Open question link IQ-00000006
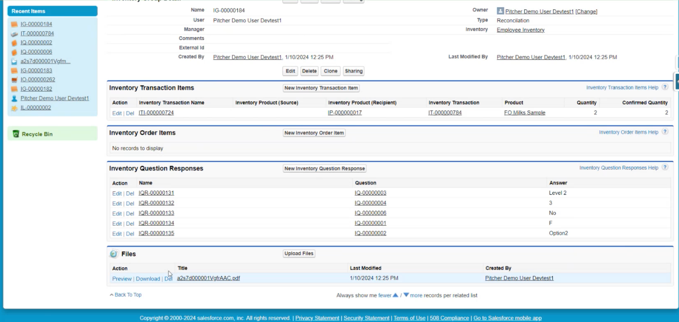679x322 pixels. (x=370, y=213)
